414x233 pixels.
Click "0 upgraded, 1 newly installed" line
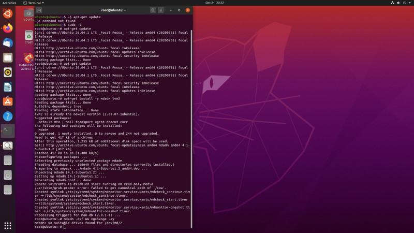point(97,134)
